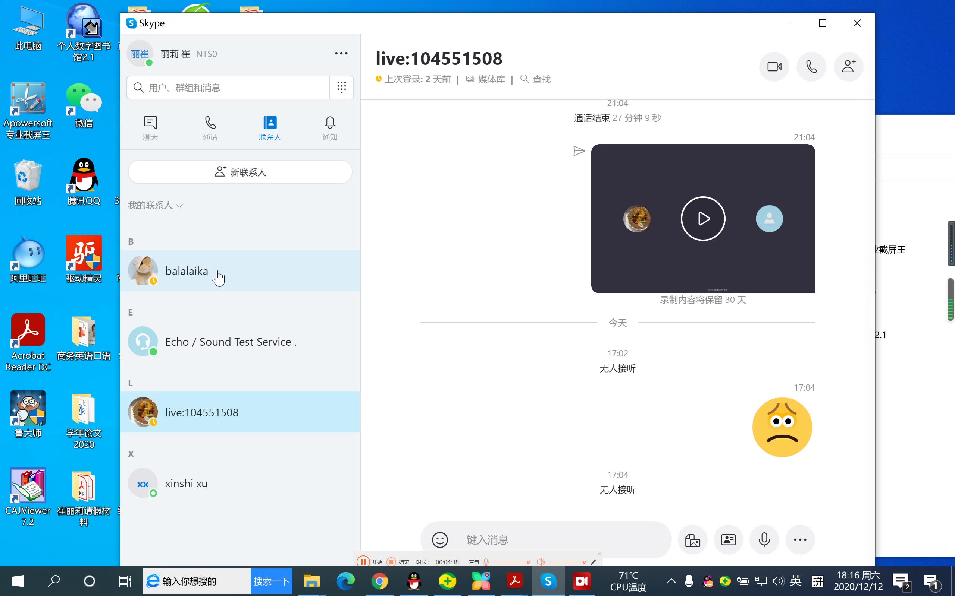This screenshot has height=596, width=955.
Task: Click the 媒体库 media library link
Action: (485, 79)
